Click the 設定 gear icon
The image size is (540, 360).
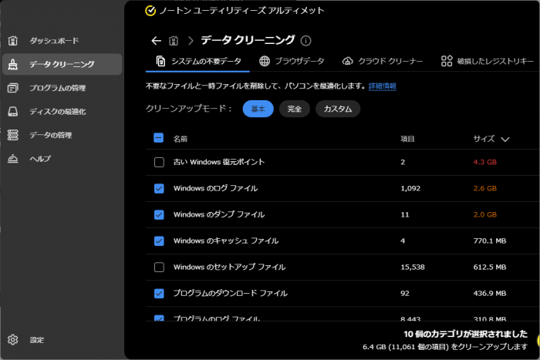click(13, 340)
